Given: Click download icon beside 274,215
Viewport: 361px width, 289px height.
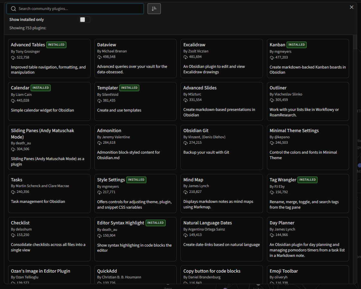Looking at the screenshot, I should tap(186, 143).
